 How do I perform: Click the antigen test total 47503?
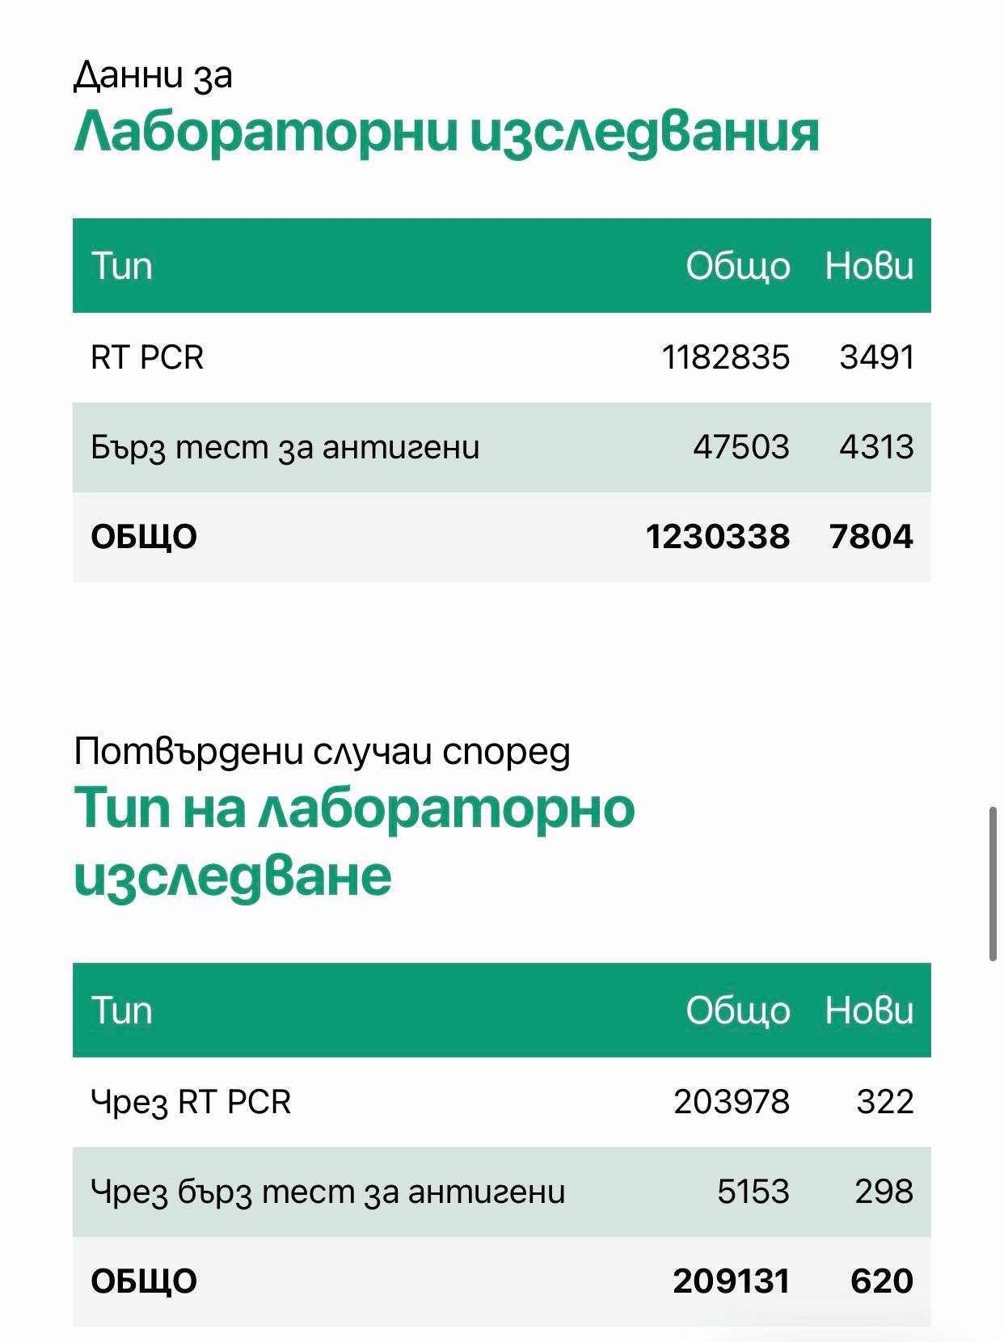coord(740,447)
